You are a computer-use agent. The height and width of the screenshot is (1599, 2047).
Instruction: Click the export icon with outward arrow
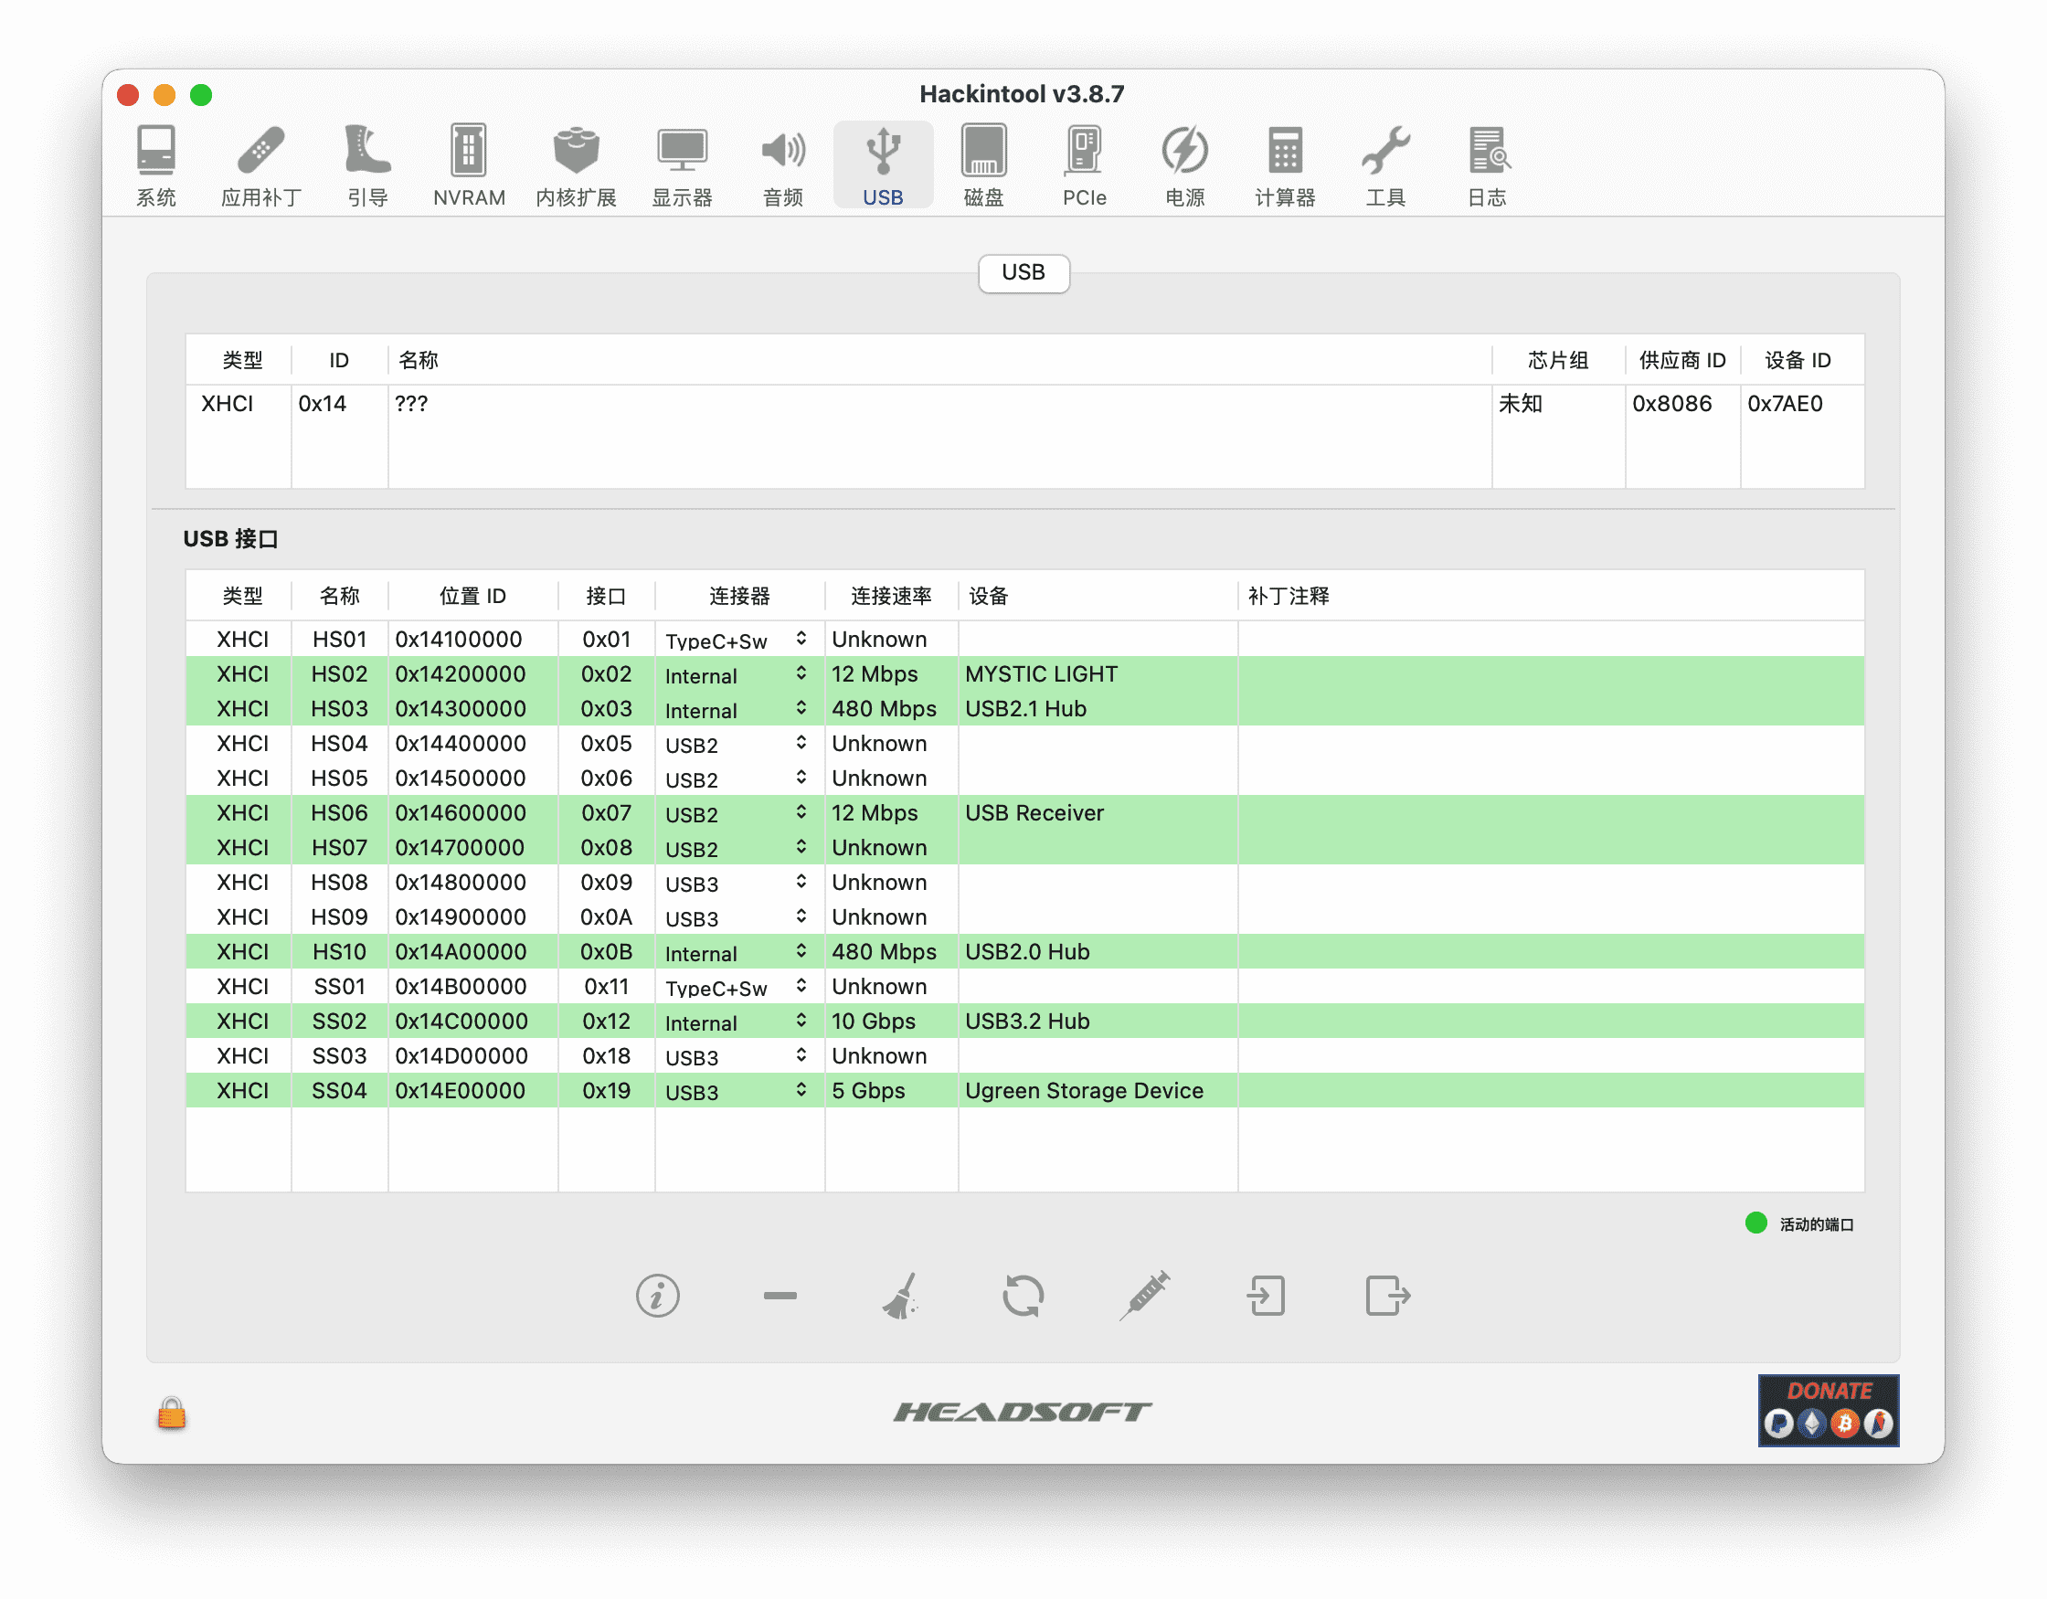(1387, 1296)
